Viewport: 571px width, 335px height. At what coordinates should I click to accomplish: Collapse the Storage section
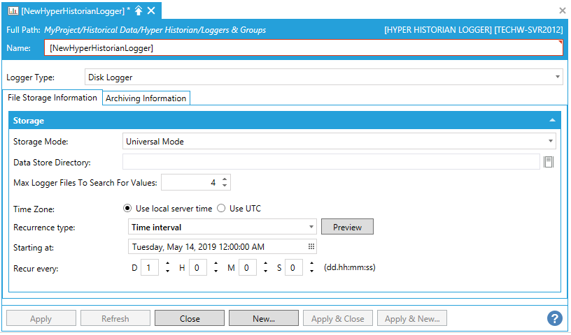point(553,121)
